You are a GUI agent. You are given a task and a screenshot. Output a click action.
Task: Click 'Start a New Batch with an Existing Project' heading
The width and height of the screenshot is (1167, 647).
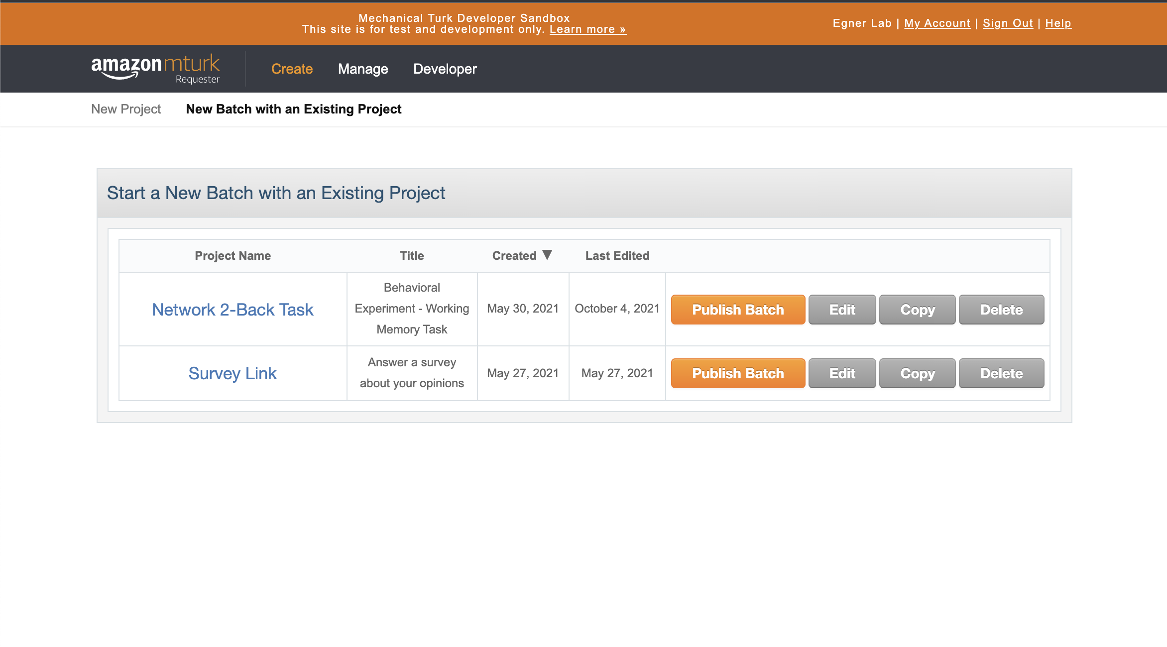coord(276,193)
